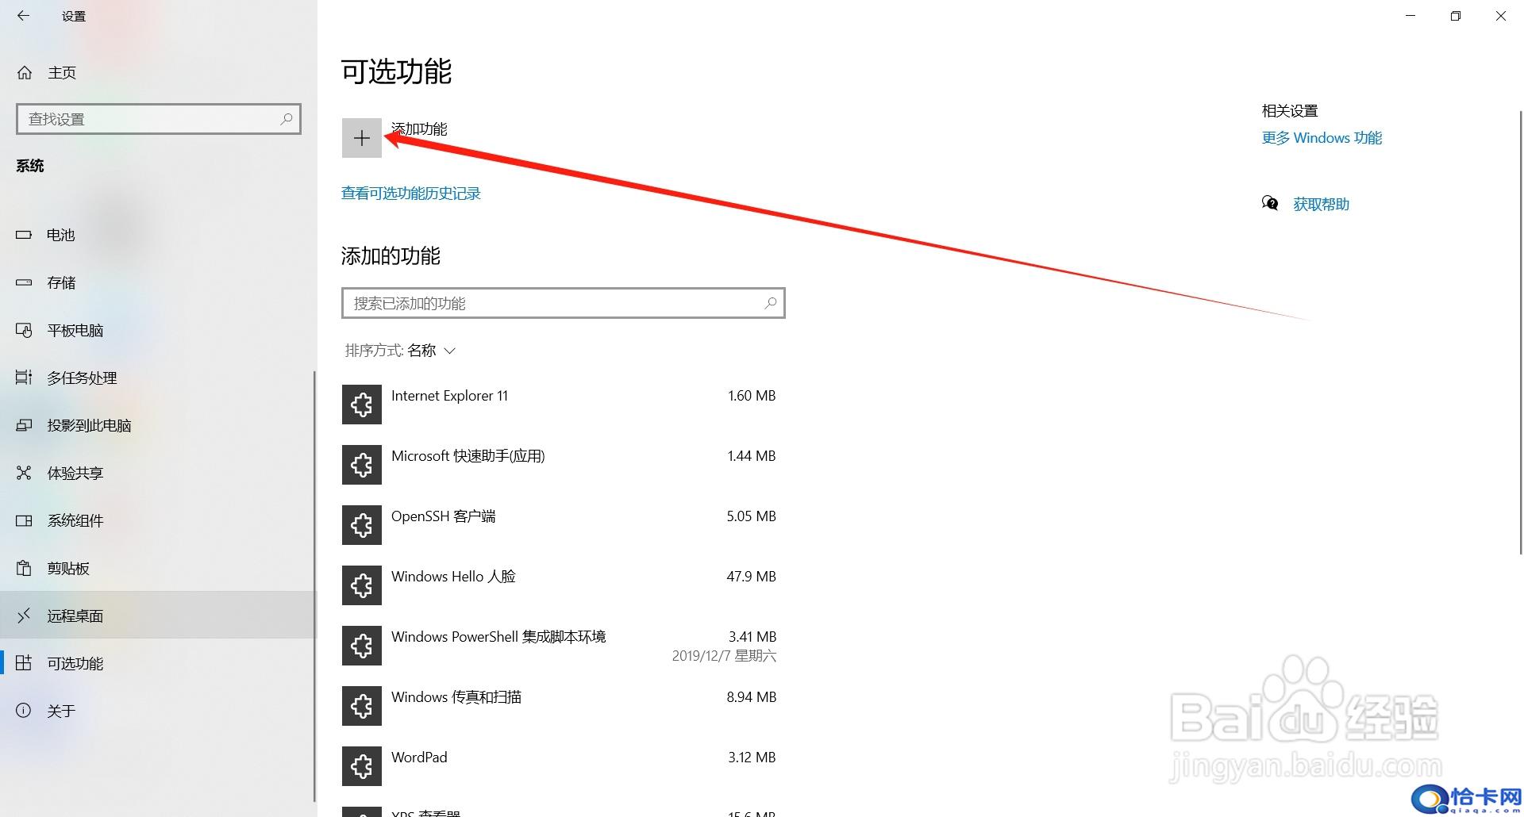1524x817 pixels.
Task: Click the 1.44 MB size value
Action: [x=752, y=456]
